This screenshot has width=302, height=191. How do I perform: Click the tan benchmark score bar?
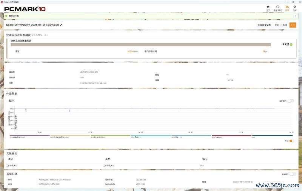(x=141, y=44)
